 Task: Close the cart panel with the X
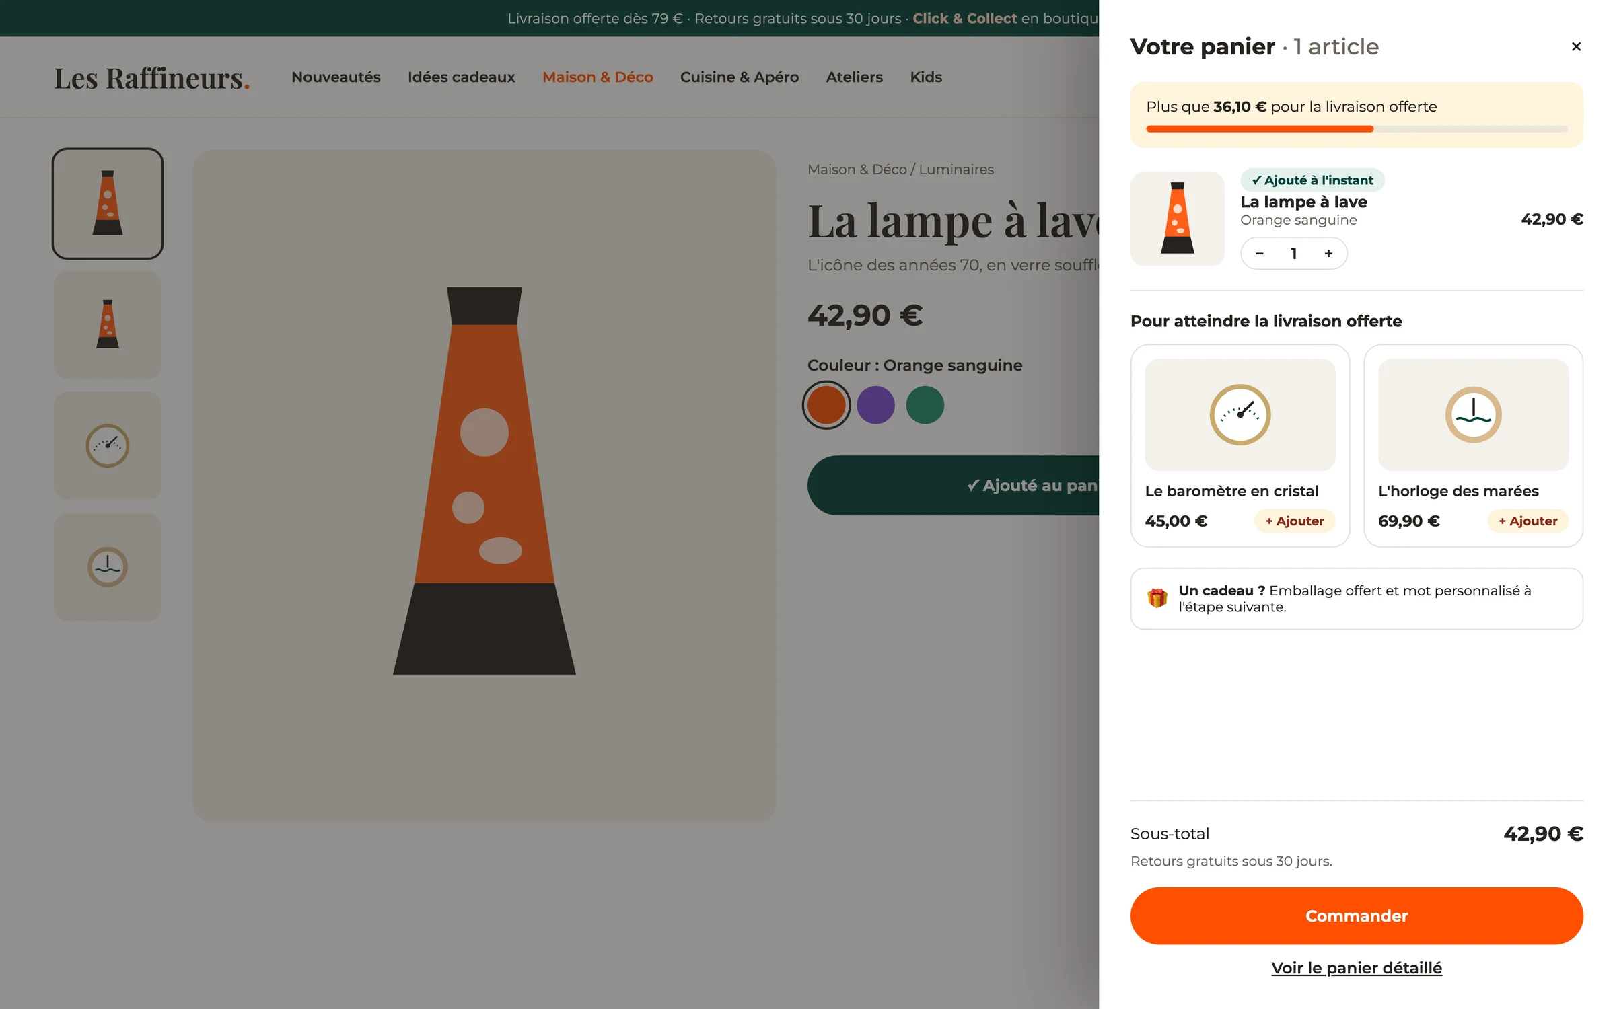coord(1576,46)
